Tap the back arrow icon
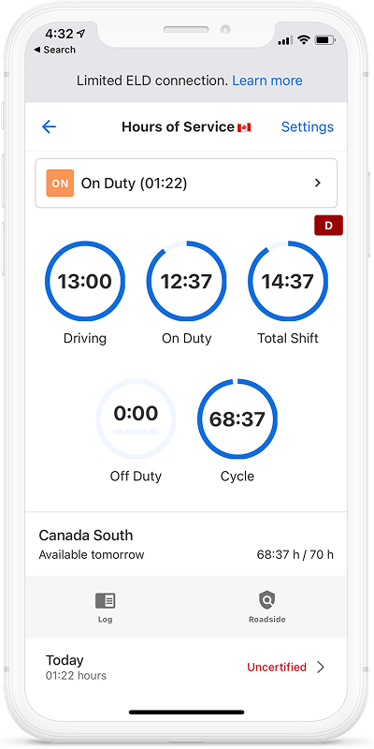 pos(50,126)
